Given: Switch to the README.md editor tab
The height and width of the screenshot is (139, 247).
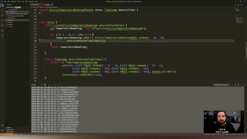Looking at the screenshot, I should (36, 5).
